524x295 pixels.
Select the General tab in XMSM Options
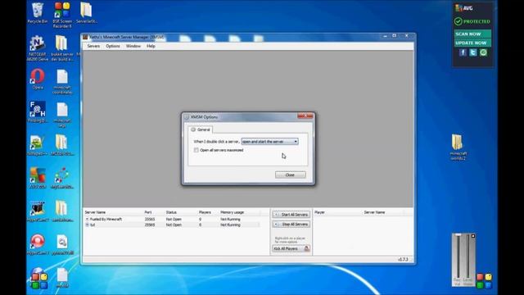point(201,129)
